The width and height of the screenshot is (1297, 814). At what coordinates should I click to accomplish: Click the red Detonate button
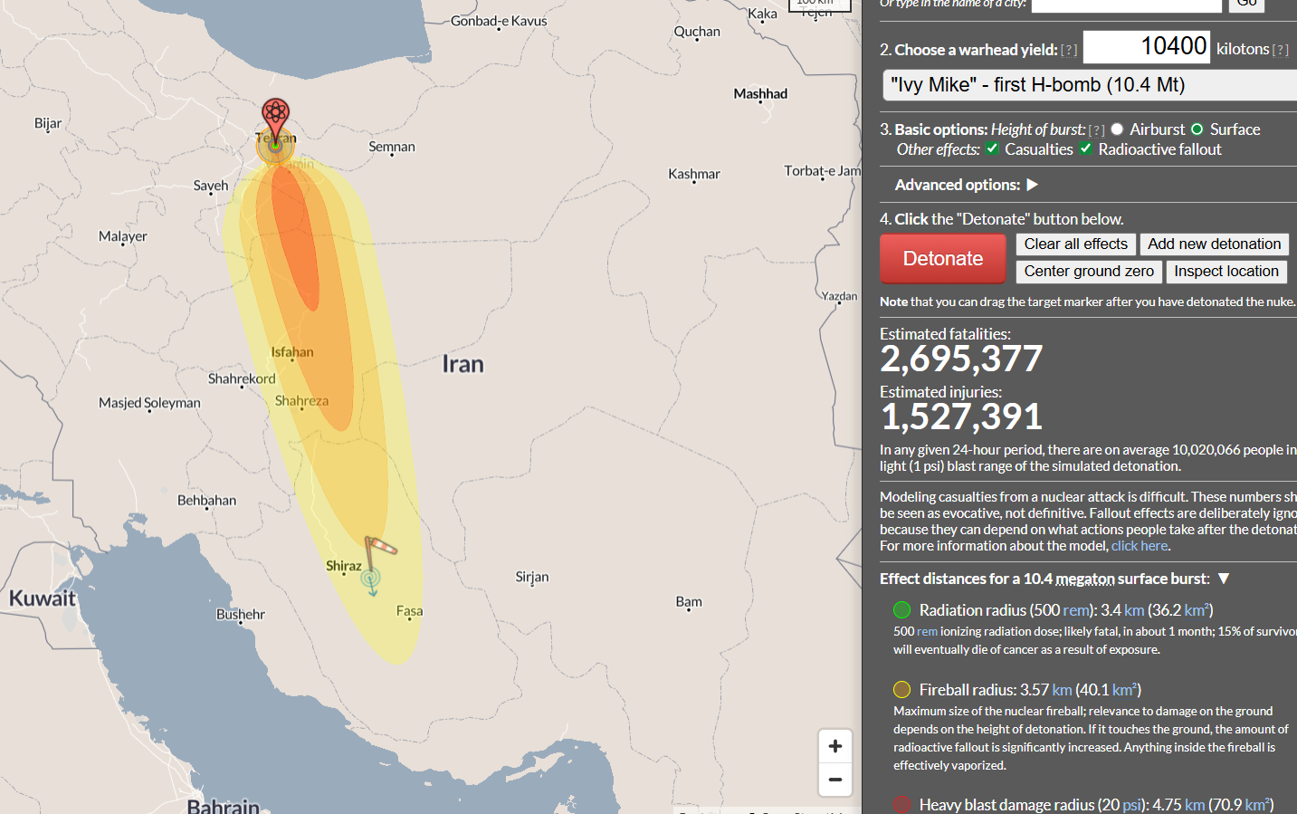click(943, 259)
